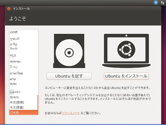This screenshot has height=125, width=166.
Task: Select ภาษาไทย in the language list
Action: [x=23, y=73]
